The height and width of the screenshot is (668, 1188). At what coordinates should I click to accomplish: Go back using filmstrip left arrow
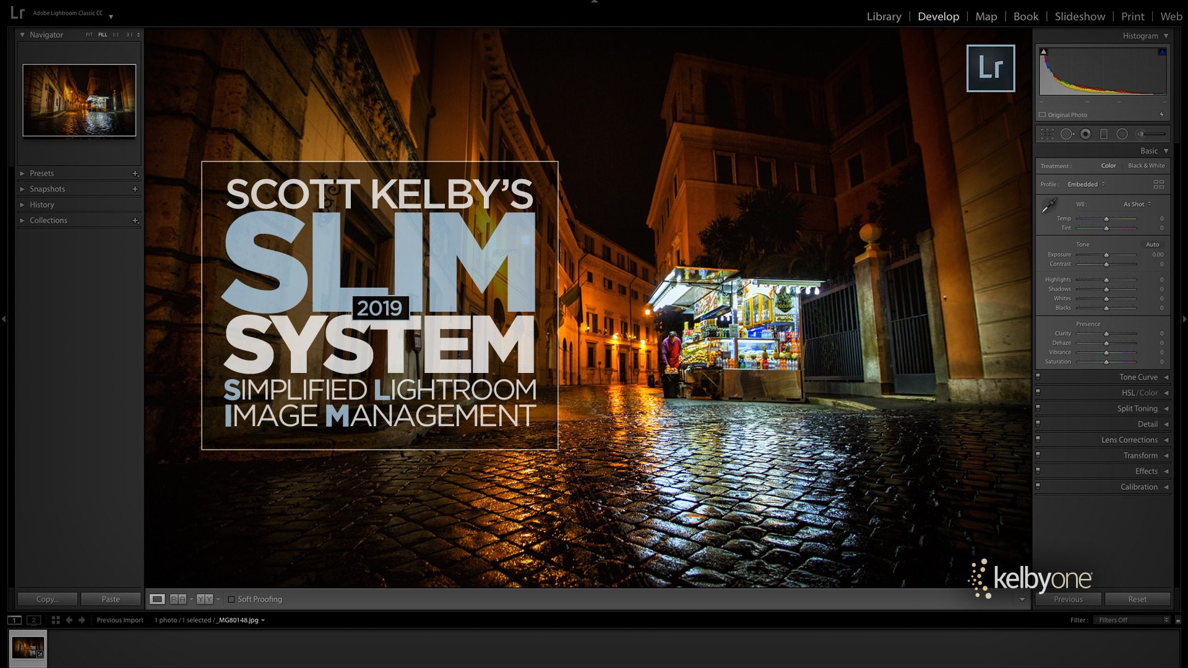click(x=69, y=620)
